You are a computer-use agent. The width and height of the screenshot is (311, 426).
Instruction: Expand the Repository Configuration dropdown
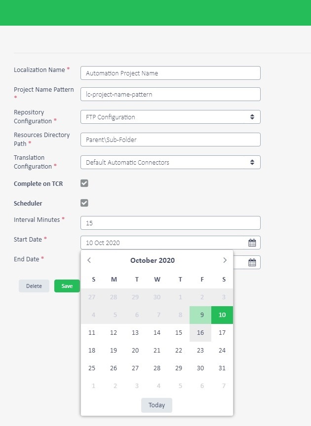(170, 117)
